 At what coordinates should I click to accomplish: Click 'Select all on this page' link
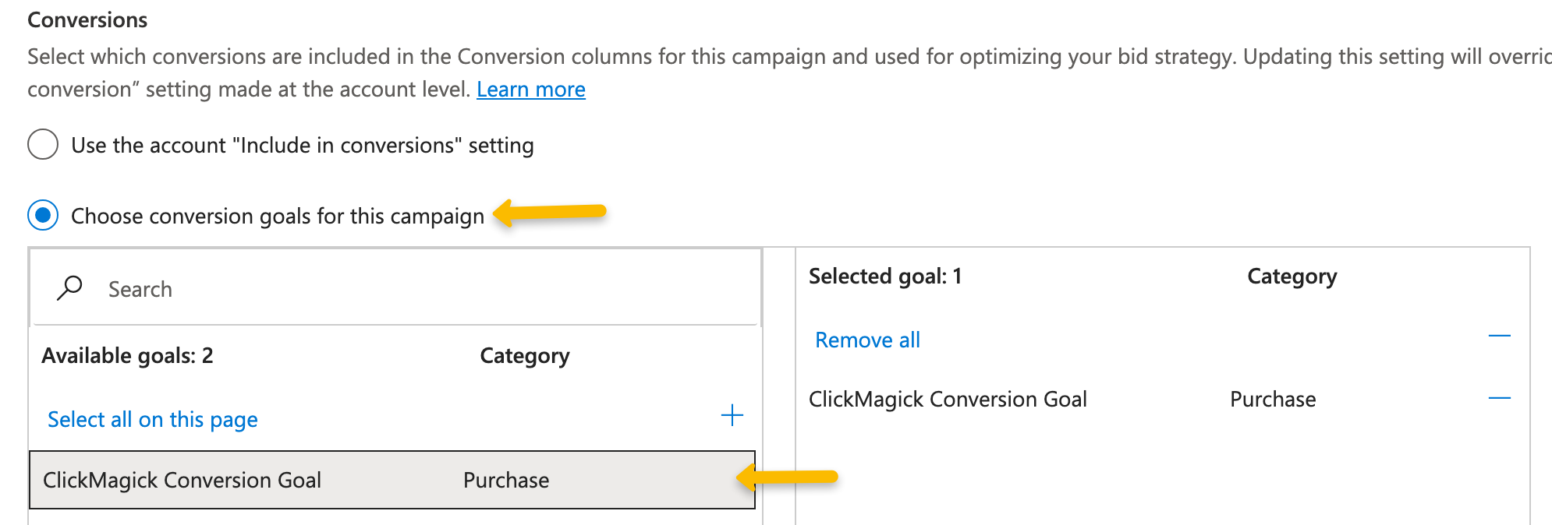tap(152, 419)
